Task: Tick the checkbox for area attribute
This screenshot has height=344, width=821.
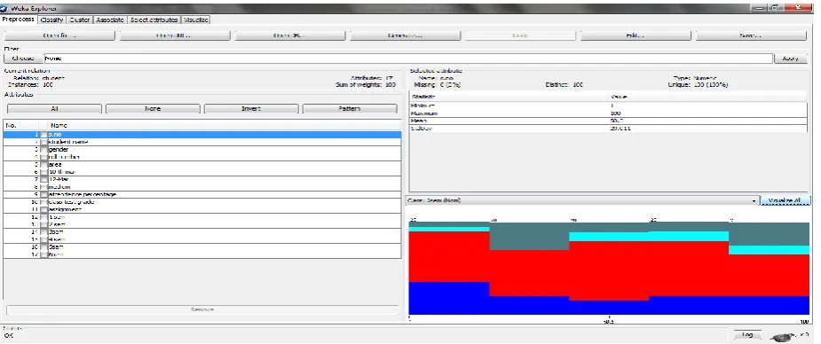Action: coord(44,165)
